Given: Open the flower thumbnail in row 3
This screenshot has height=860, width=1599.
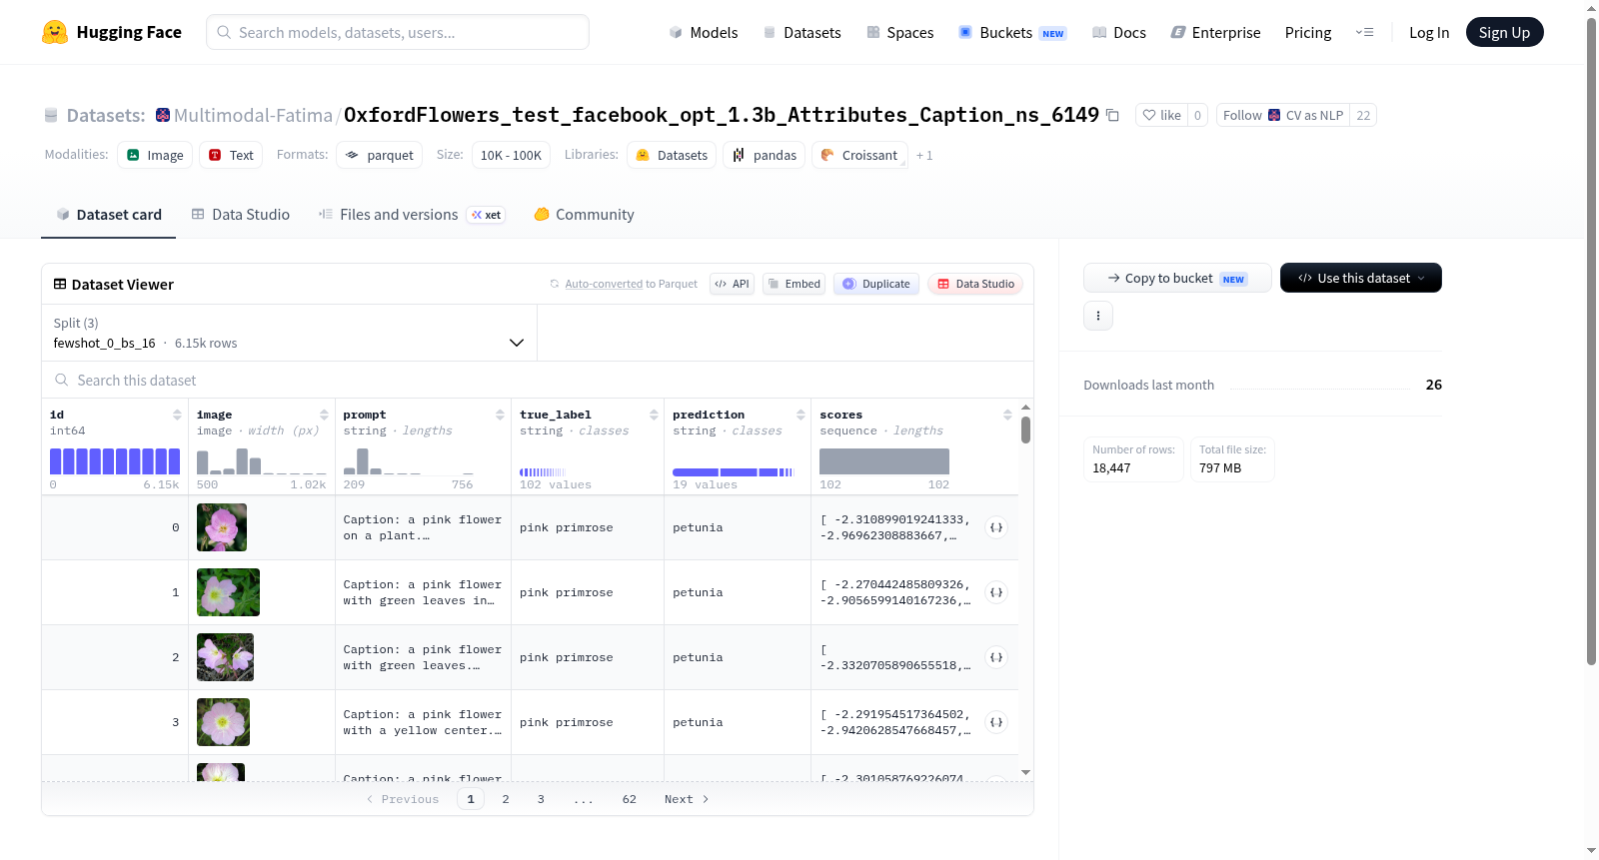Looking at the screenshot, I should 223,722.
